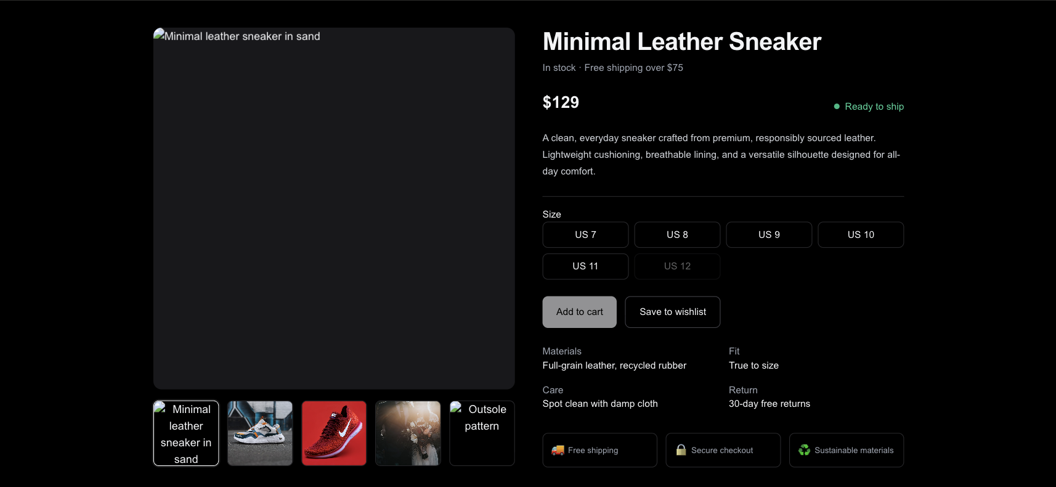The width and height of the screenshot is (1056, 487).
Task: Open the dark bouquet photo thumbnail
Action: tap(408, 433)
